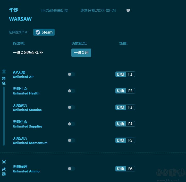
Task: Click the 角色 sidebar scroll bar
Action: click(x=4, y=116)
